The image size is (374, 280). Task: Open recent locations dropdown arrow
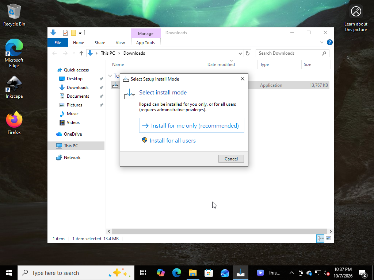(x=74, y=53)
